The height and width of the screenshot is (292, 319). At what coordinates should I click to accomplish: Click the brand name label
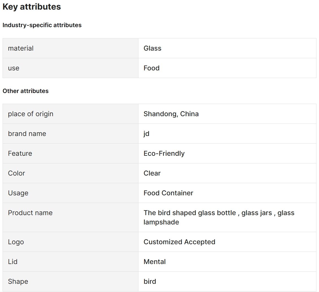(x=27, y=133)
